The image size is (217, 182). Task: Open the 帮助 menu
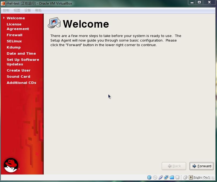38,10
